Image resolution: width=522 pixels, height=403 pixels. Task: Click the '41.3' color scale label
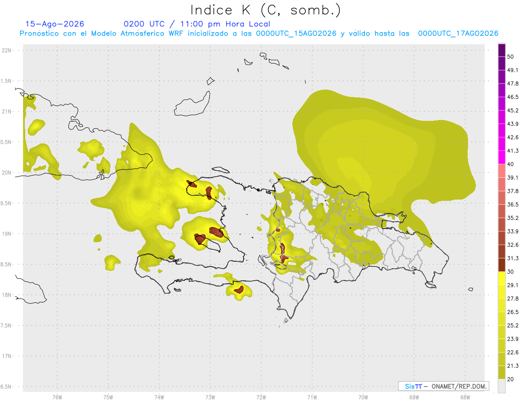coord(513,151)
